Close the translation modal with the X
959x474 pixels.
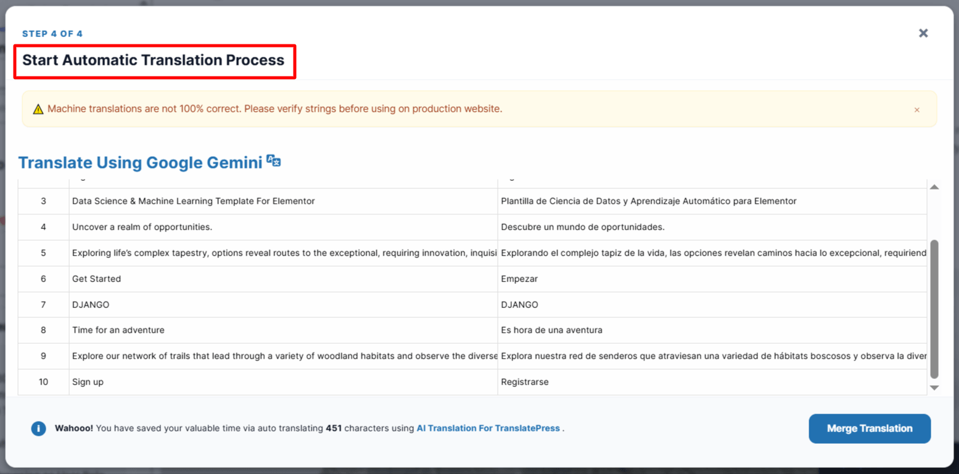(923, 33)
